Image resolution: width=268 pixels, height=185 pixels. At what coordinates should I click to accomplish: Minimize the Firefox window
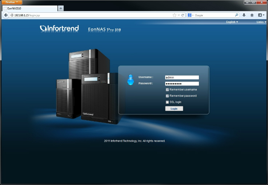pos(247,2)
